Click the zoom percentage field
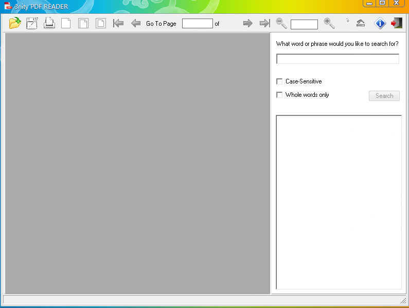 point(304,25)
